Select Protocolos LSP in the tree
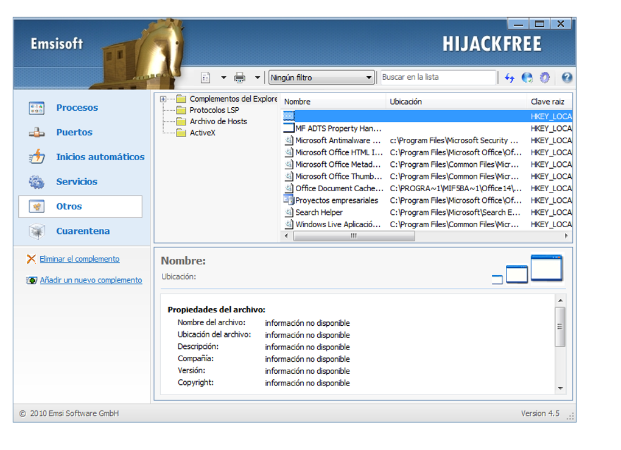Viewport: 621px width, 450px height. coord(214,110)
